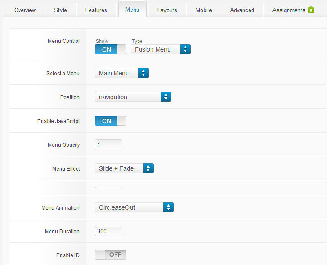Open the Menu Animation dropdown
Image resolution: width=327 pixels, height=265 pixels.
pos(134,207)
